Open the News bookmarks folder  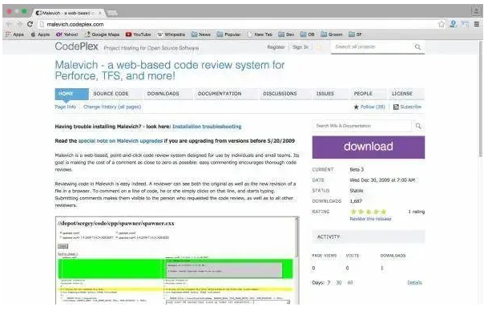(x=201, y=34)
